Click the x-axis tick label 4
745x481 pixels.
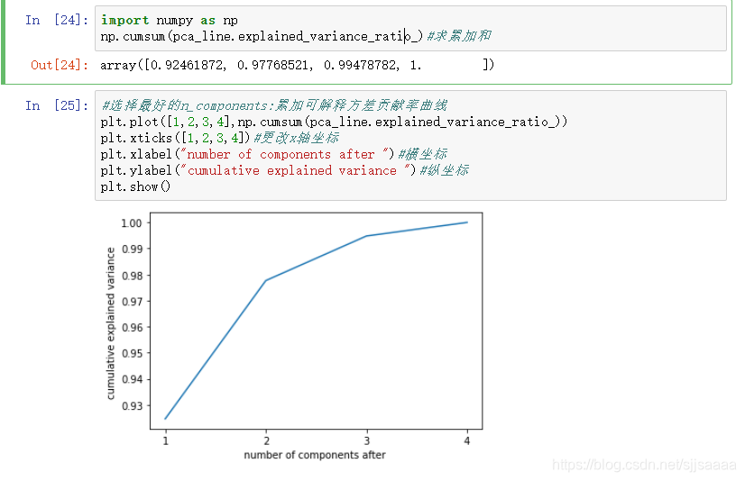click(467, 441)
